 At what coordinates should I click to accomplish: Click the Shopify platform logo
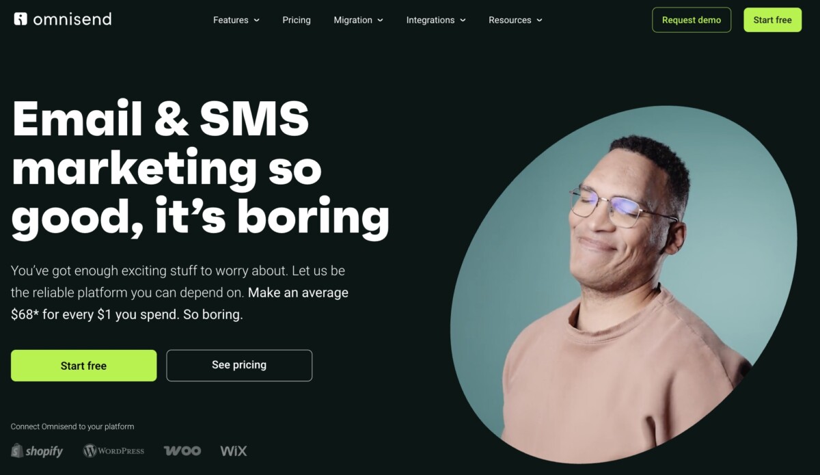[x=37, y=451]
